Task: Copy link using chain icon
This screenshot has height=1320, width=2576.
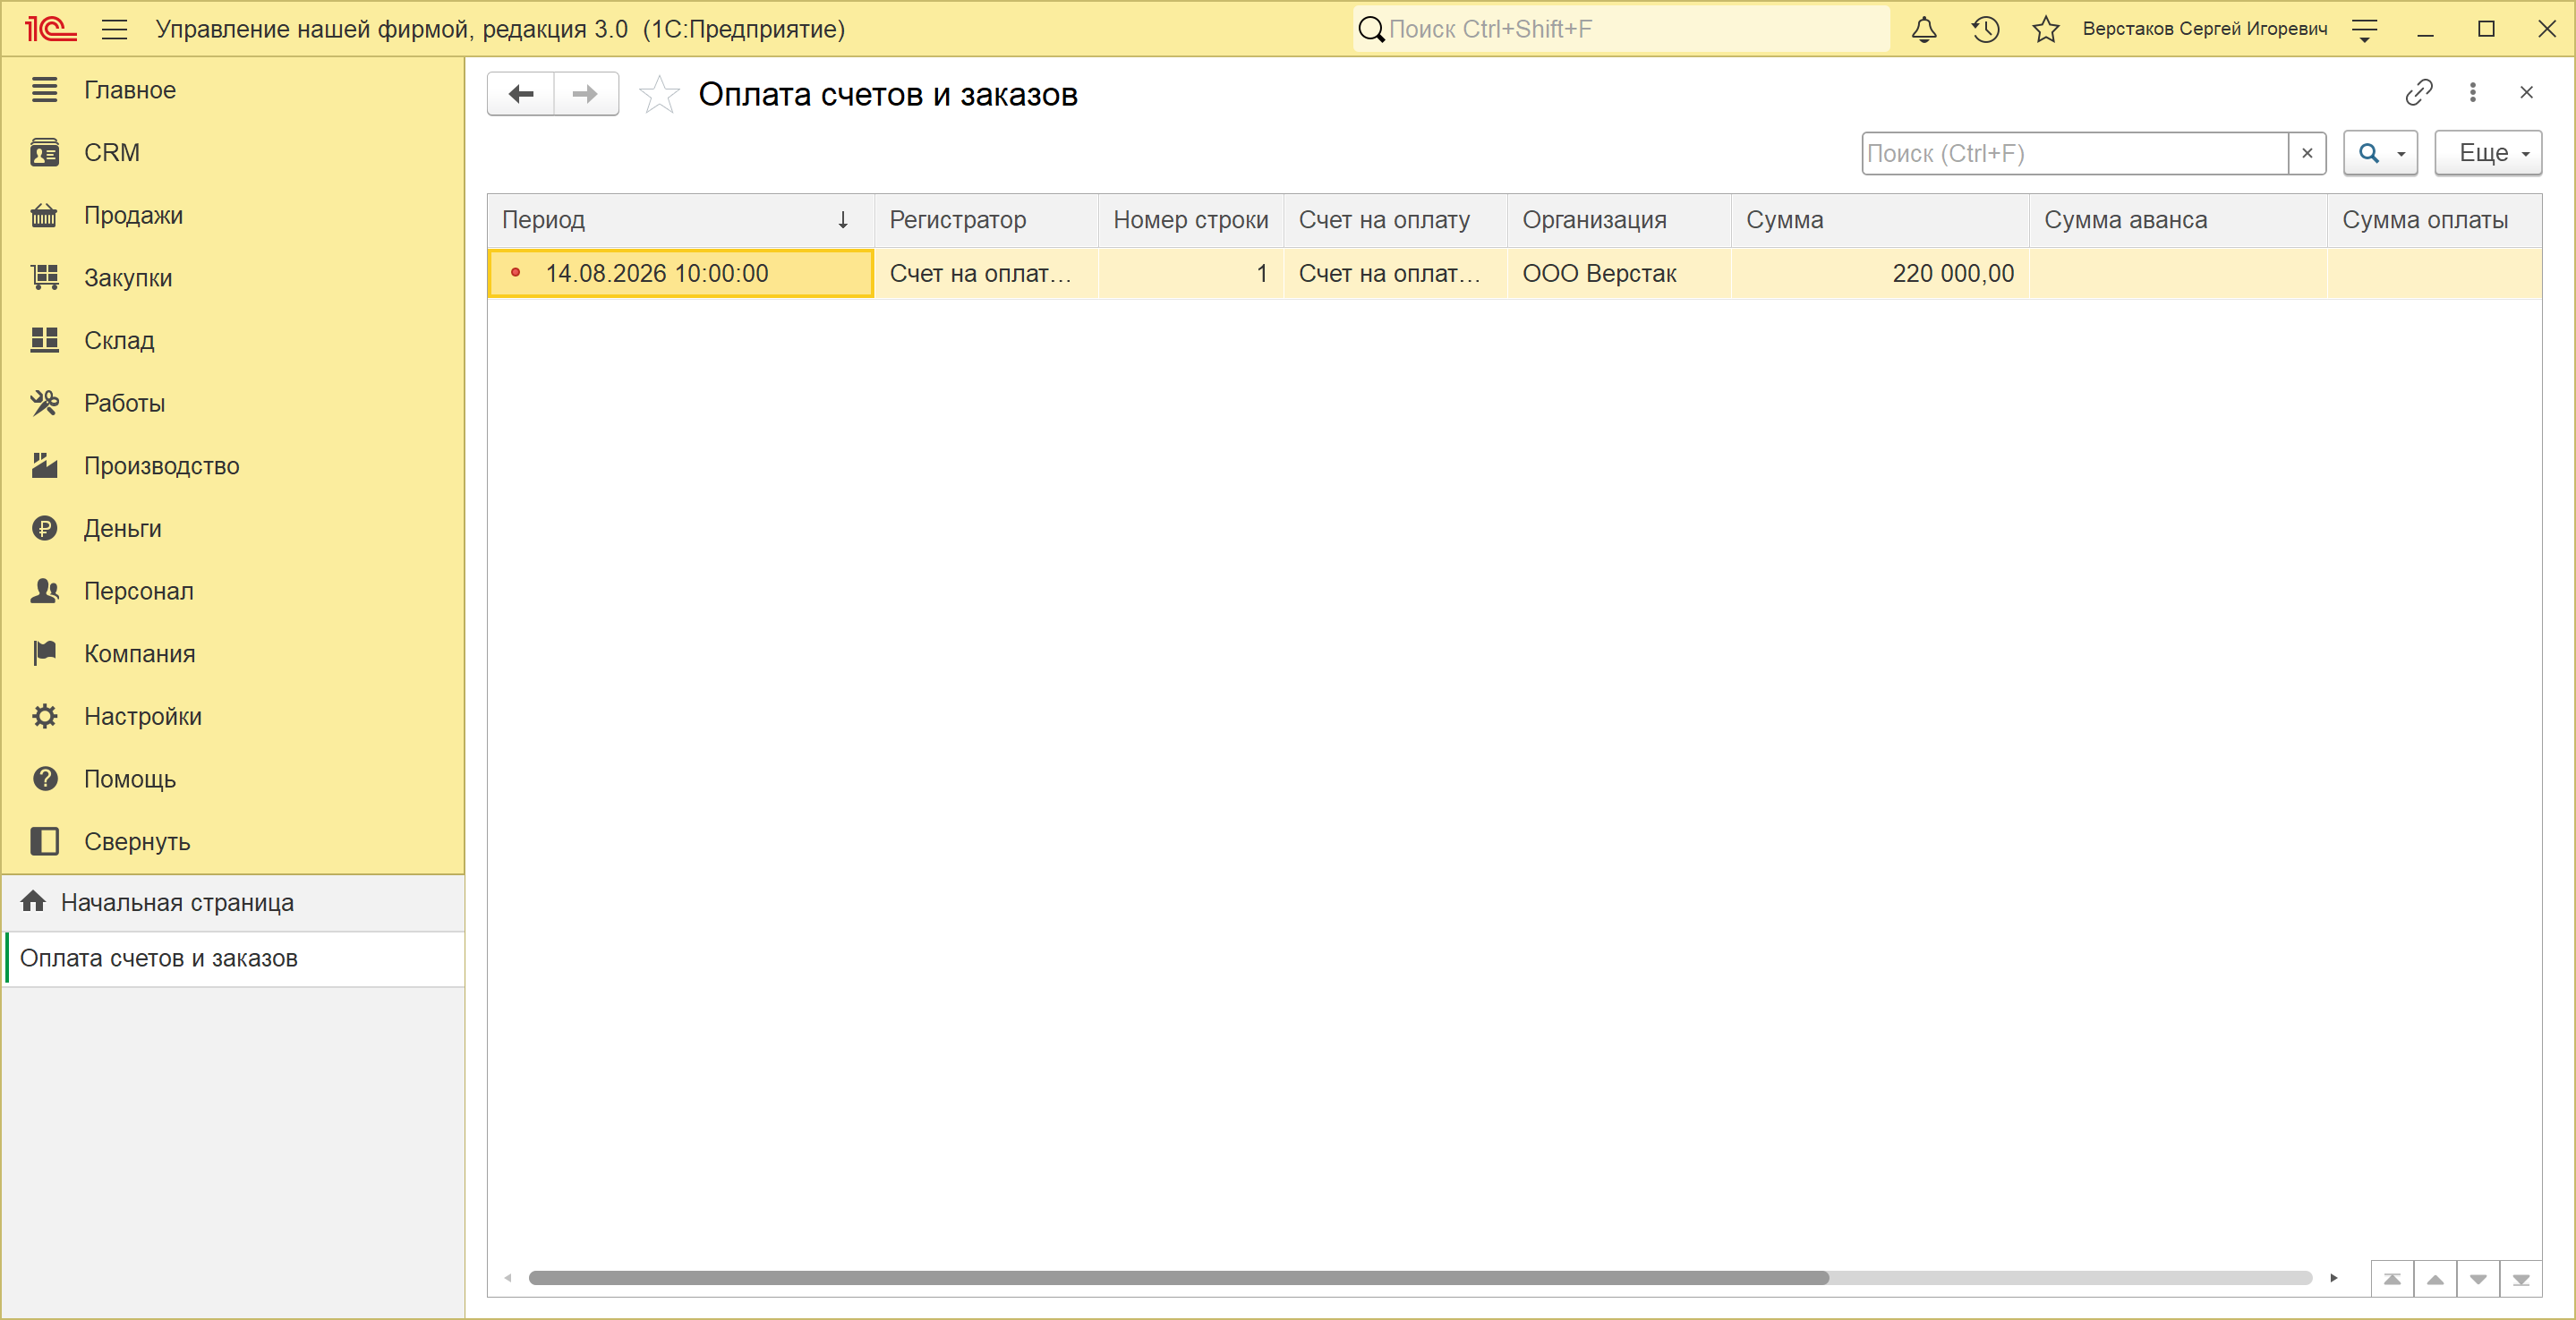Action: tap(2418, 93)
